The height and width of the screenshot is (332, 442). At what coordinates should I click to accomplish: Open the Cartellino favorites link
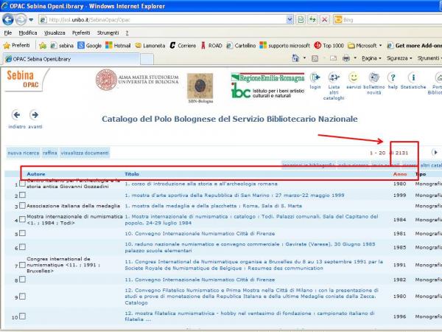[x=242, y=46]
